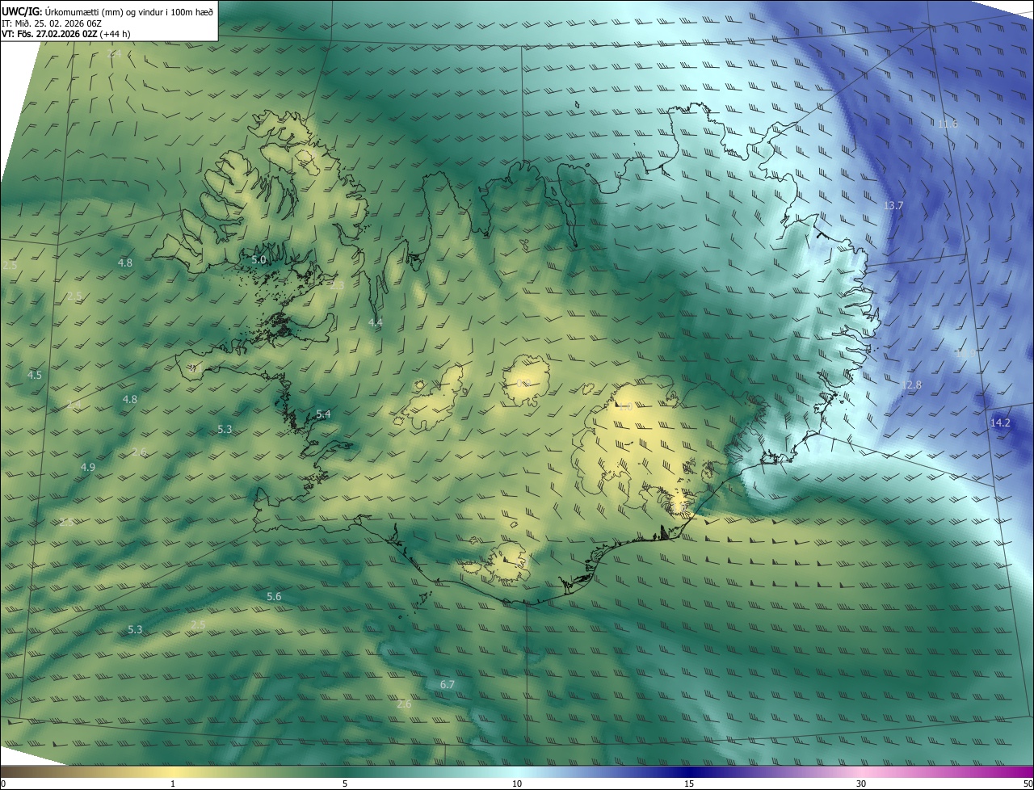1034x790 pixels.
Task: Click the 5.0 value label on the map
Action: (x=258, y=260)
